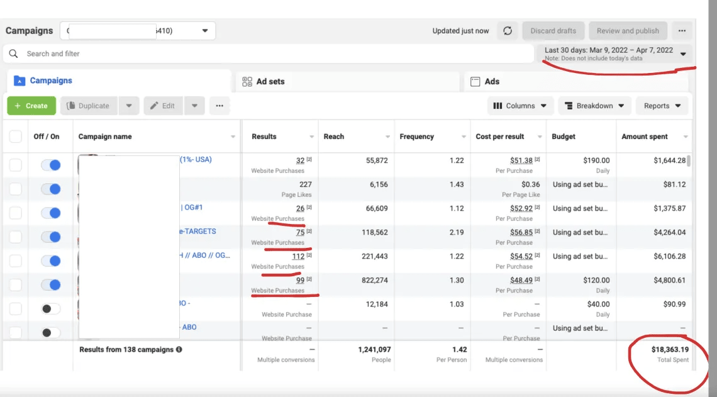This screenshot has height=397, width=717.
Task: Expand the Edit options arrow
Action: (x=195, y=106)
